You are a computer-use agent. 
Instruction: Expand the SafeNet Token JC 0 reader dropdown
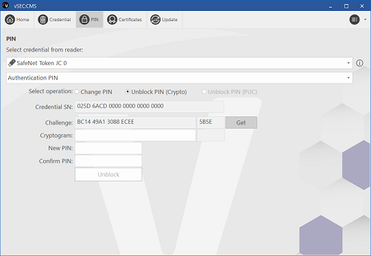click(348, 63)
